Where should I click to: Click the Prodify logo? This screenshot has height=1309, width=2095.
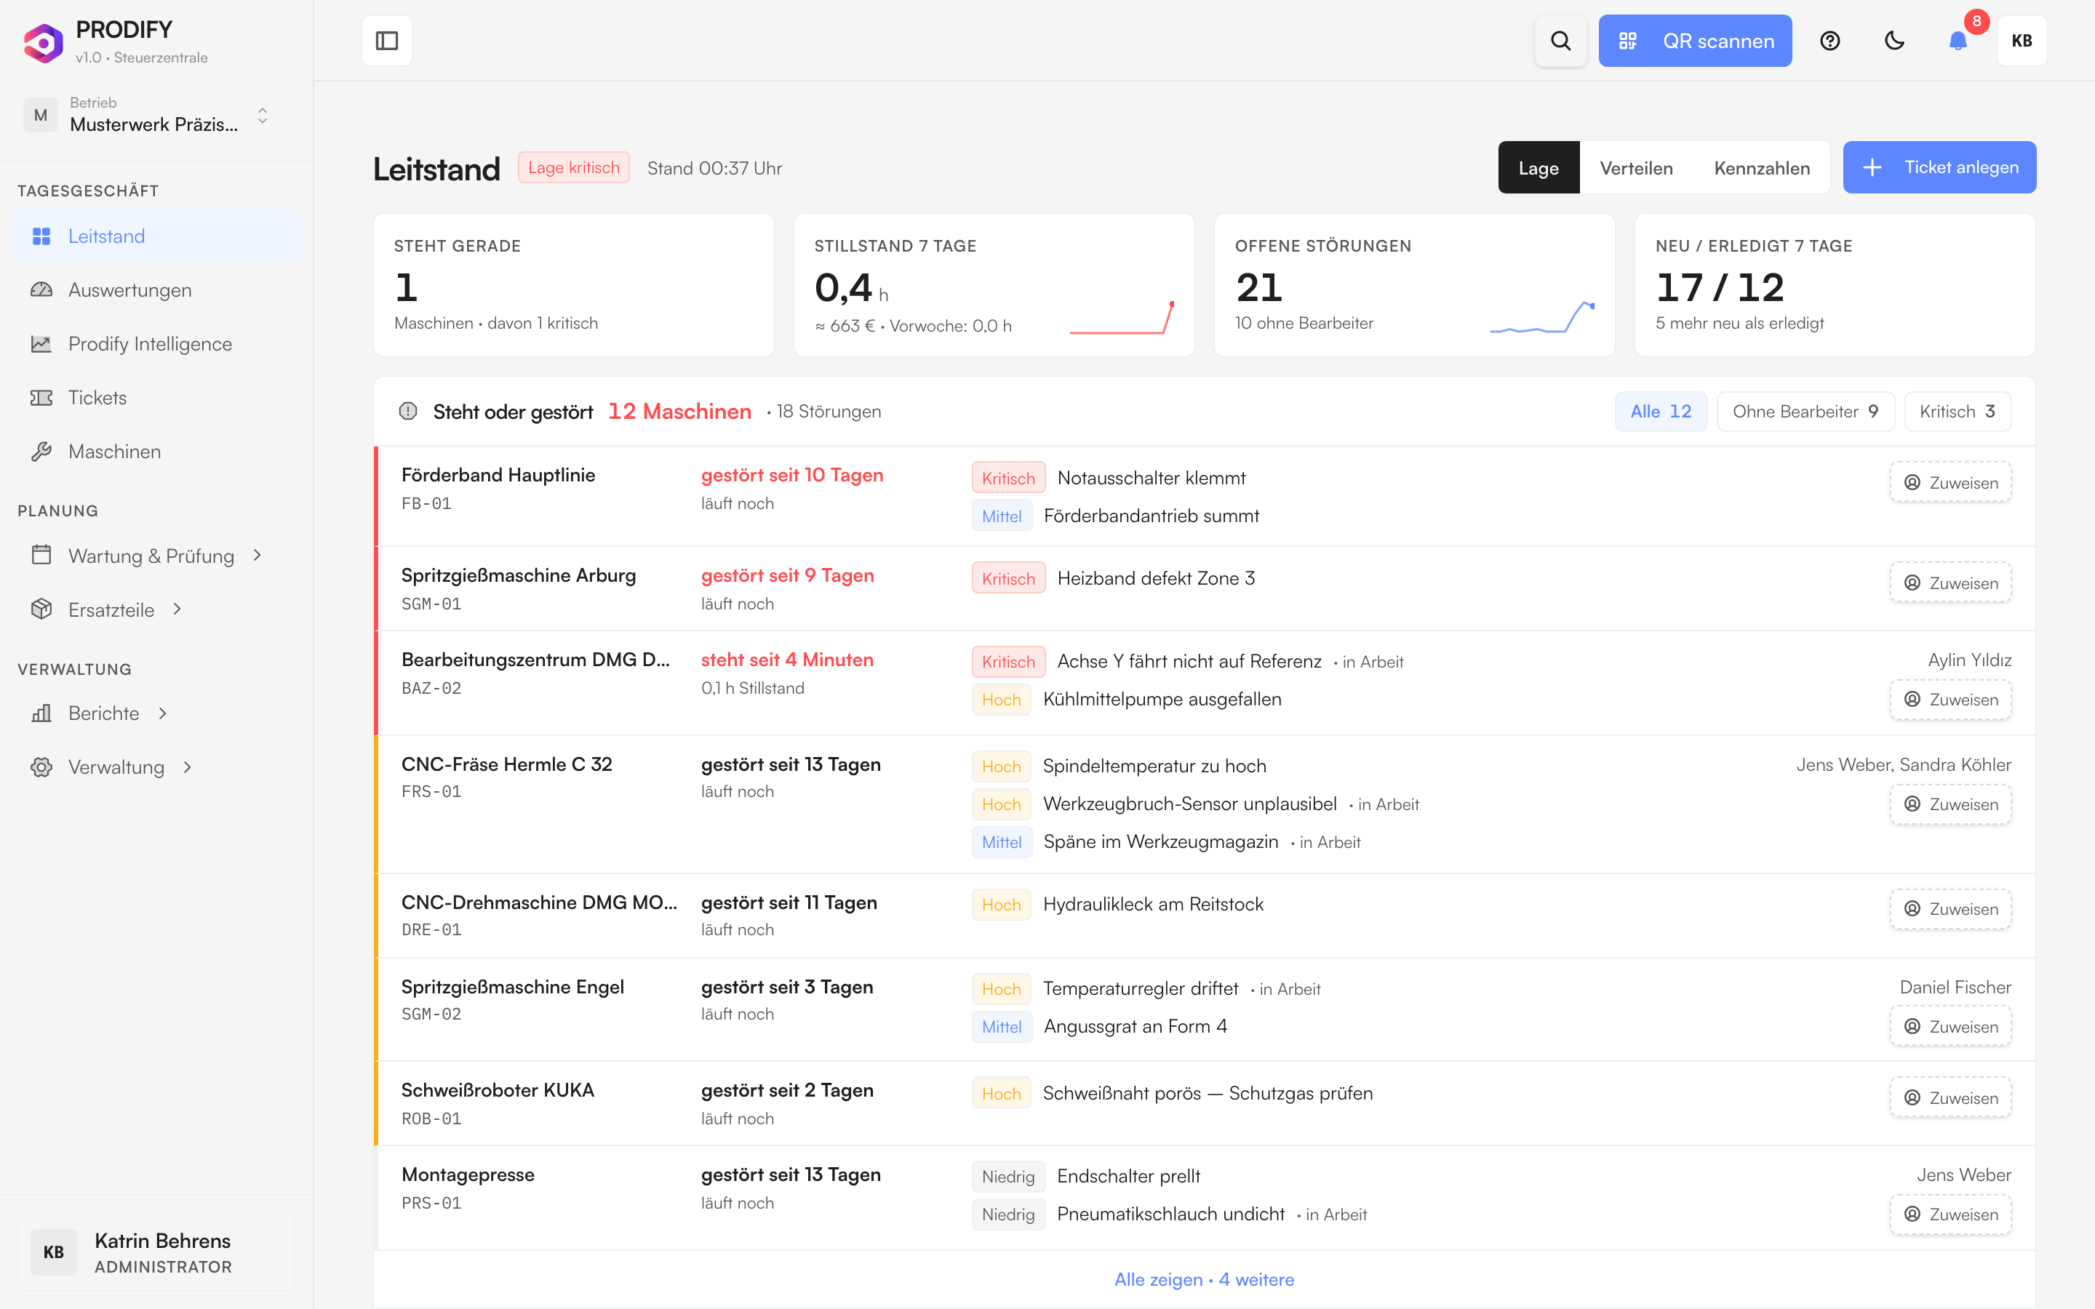point(44,42)
